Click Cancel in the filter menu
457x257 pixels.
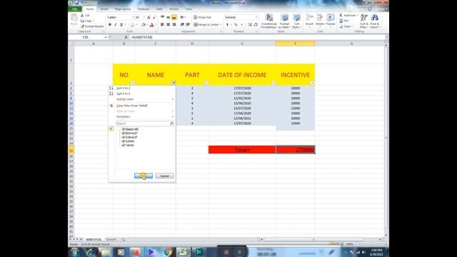[x=164, y=176]
